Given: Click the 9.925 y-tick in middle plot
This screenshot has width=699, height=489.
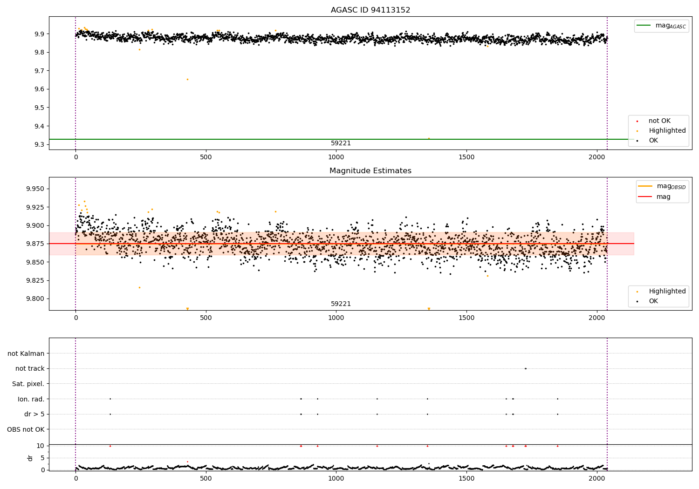Looking at the screenshot, I should tap(35, 207).
